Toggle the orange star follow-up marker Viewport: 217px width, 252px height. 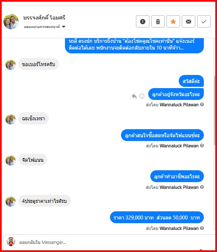tap(173, 21)
